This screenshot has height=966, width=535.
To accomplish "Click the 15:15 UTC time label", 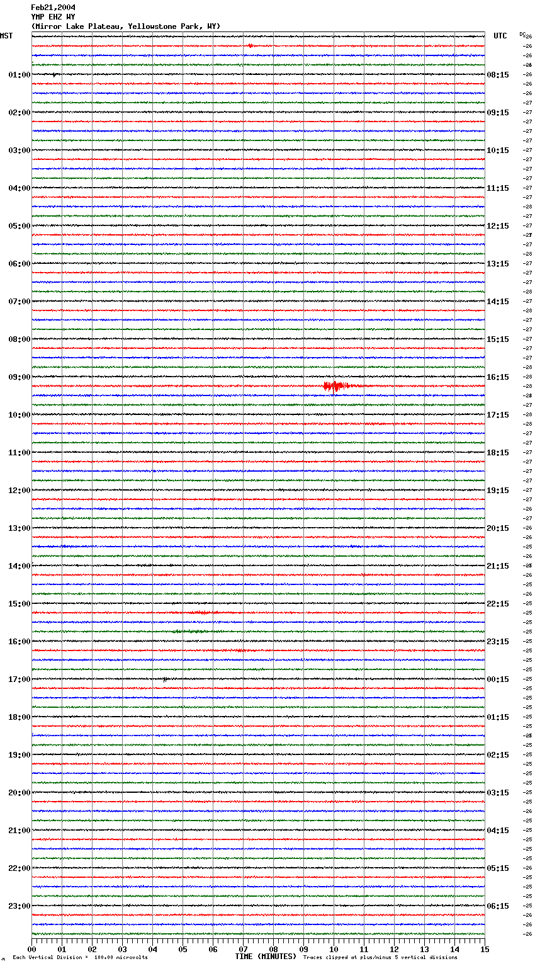I will pyautogui.click(x=498, y=339).
